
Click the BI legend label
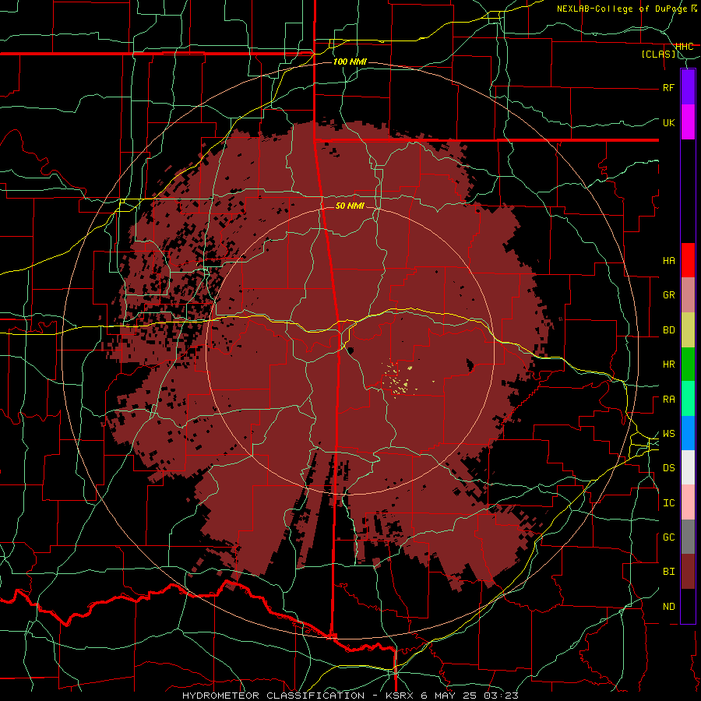pos(669,572)
